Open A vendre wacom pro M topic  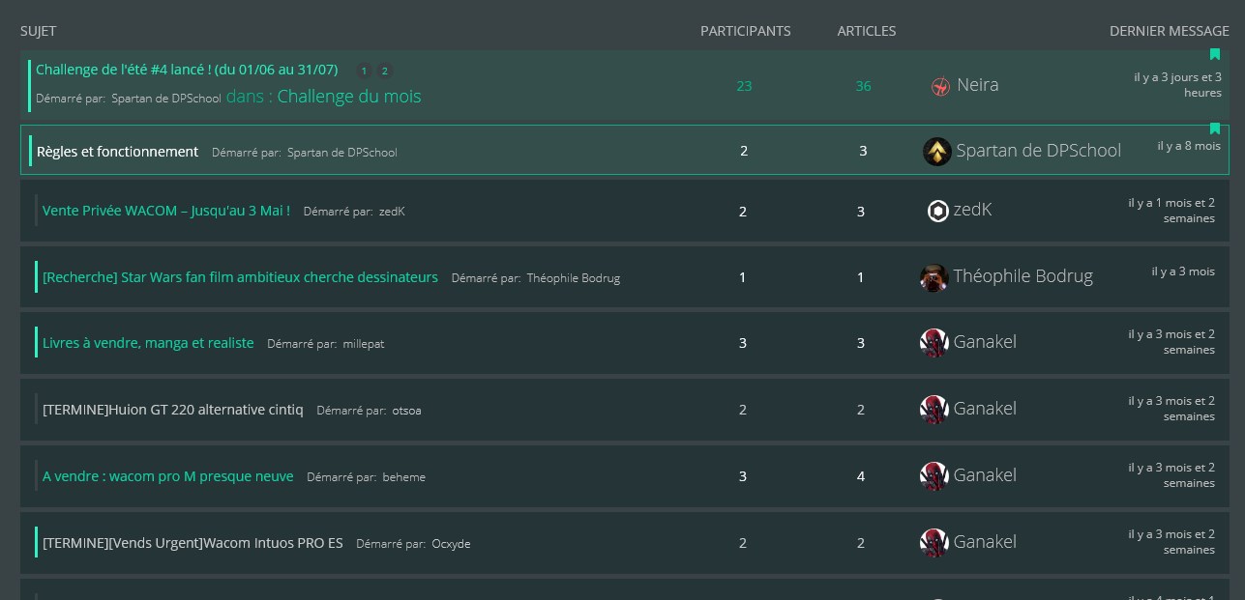167,476
